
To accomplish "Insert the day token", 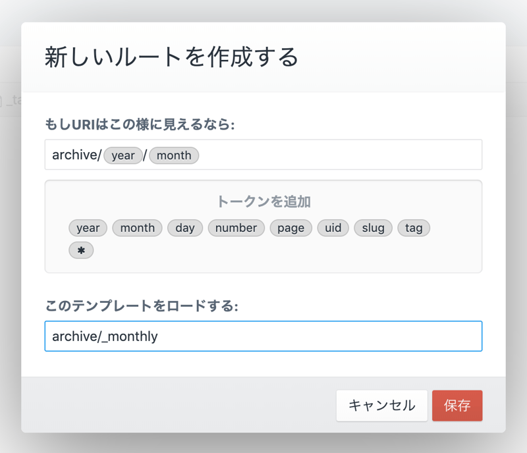I will click(x=185, y=228).
